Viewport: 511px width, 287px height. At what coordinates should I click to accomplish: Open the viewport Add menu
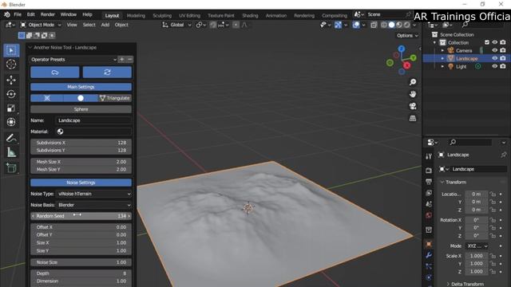(105, 25)
